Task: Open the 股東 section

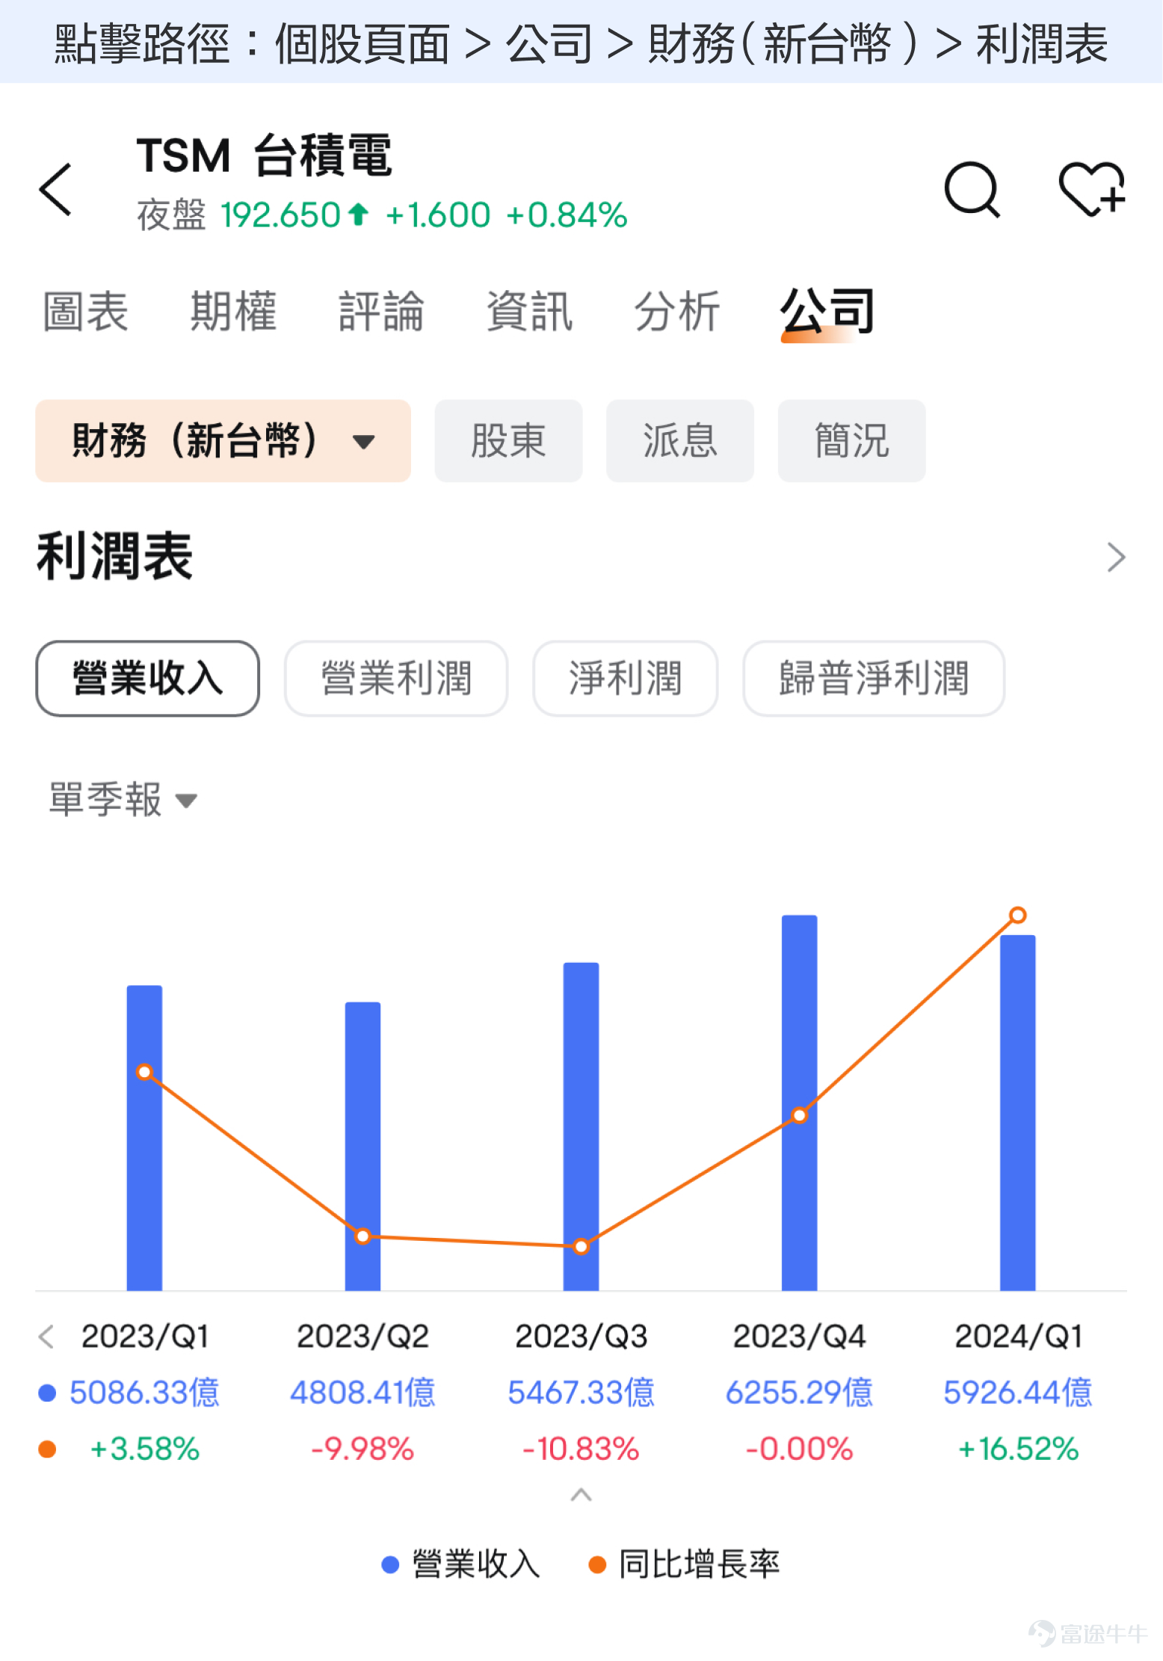Action: pos(508,440)
